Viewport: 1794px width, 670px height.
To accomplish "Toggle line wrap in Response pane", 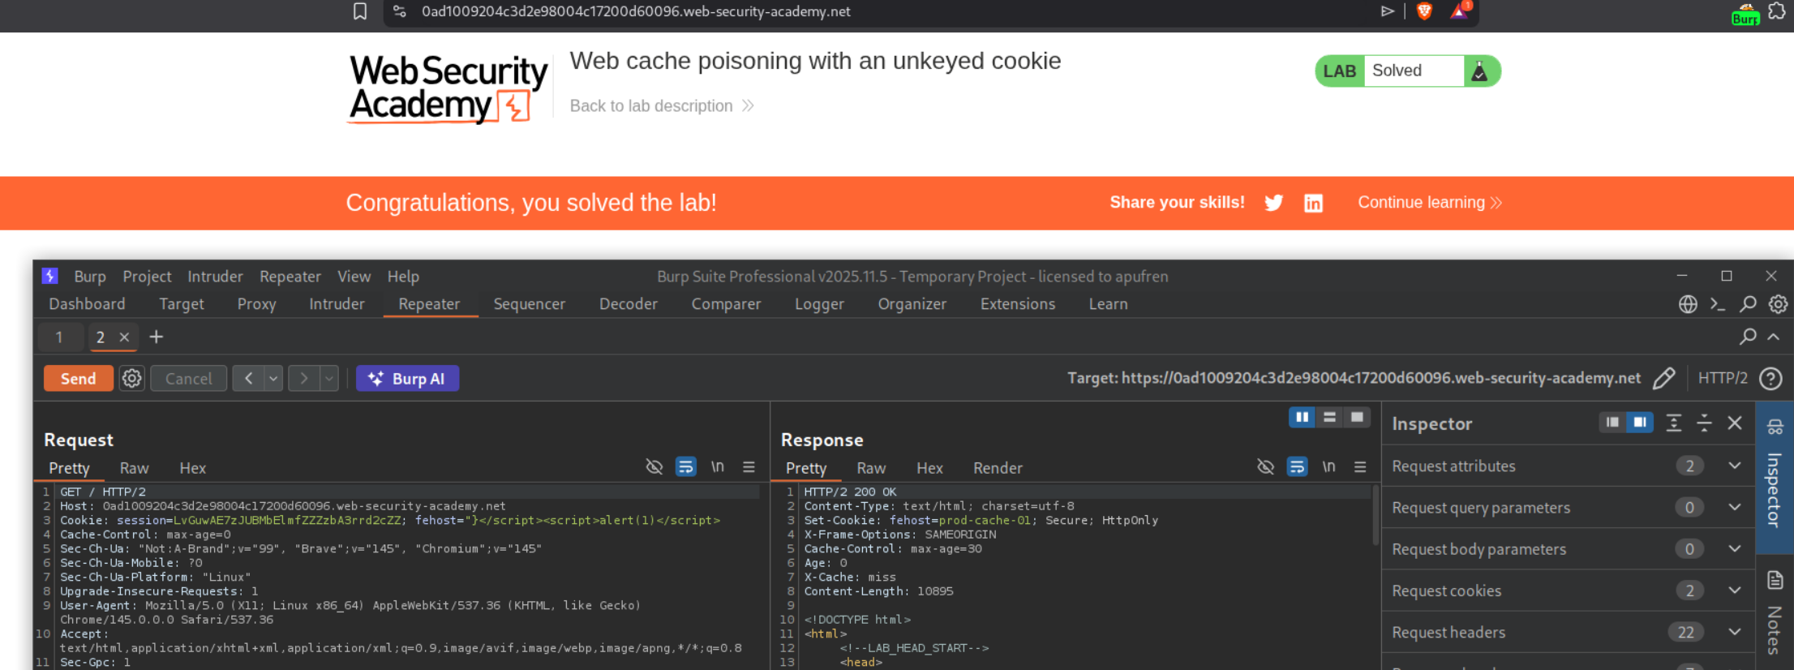I will coord(1297,467).
